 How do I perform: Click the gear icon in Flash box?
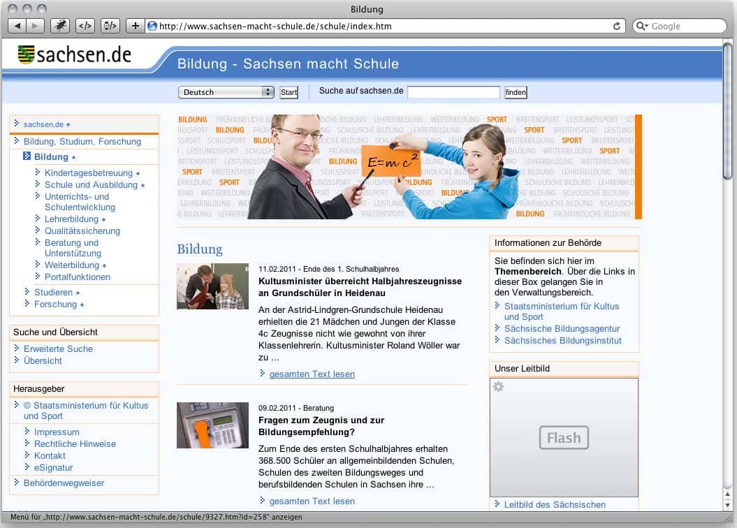coord(498,387)
